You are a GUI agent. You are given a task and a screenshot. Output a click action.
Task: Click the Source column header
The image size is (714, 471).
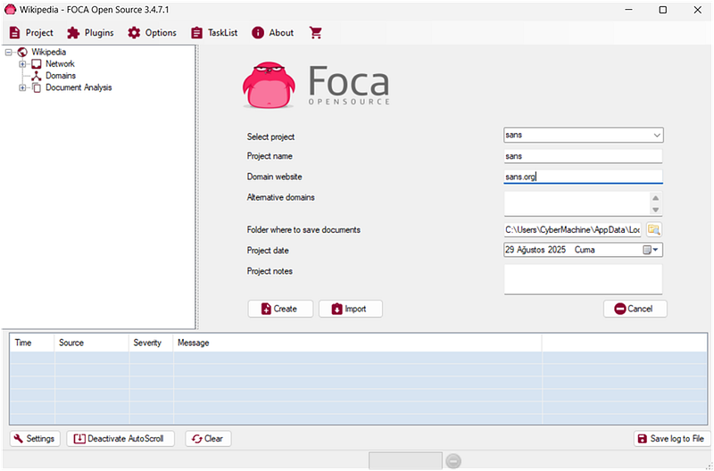92,343
